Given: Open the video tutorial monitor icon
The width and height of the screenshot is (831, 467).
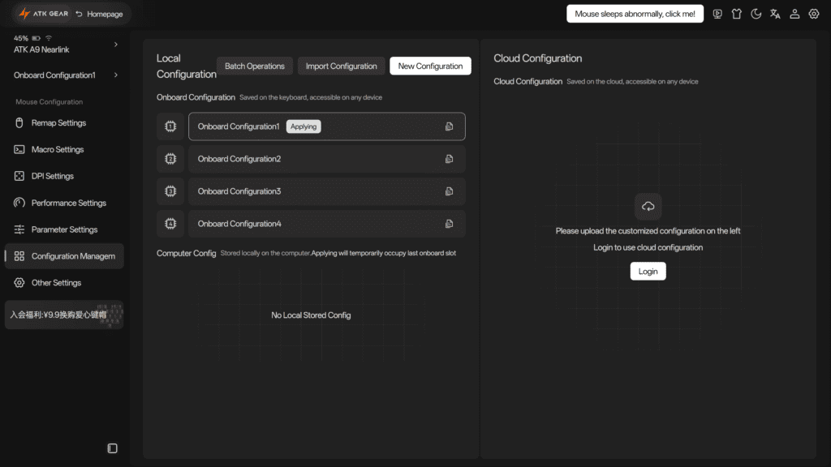Looking at the screenshot, I should point(717,14).
